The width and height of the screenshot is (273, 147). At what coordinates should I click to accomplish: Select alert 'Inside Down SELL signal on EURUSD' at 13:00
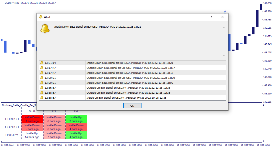(x=132, y=83)
